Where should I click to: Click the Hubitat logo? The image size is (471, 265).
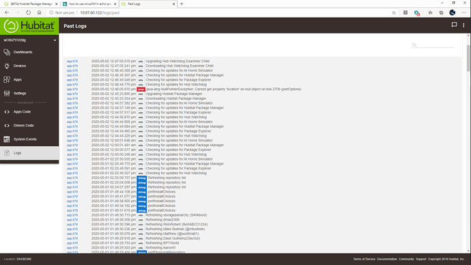coord(29,26)
